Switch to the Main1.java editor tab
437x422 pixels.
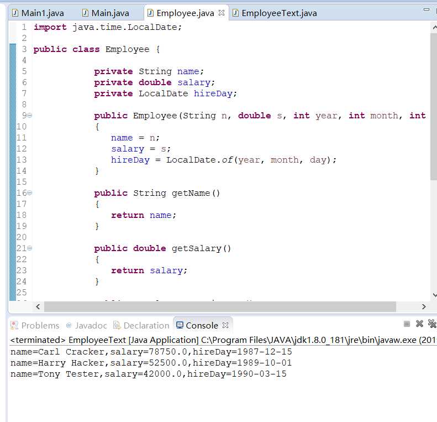coord(38,13)
